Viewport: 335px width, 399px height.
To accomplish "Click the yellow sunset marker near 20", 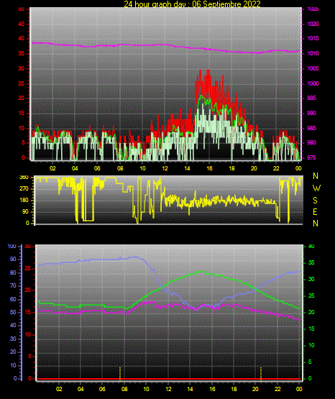I will tap(261, 374).
